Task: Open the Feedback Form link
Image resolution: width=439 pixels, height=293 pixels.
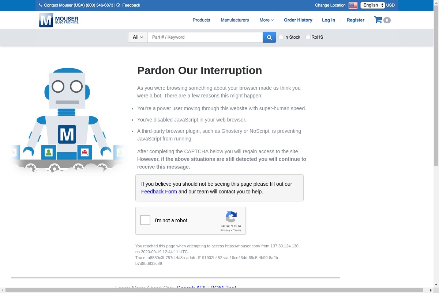Action: click(159, 192)
